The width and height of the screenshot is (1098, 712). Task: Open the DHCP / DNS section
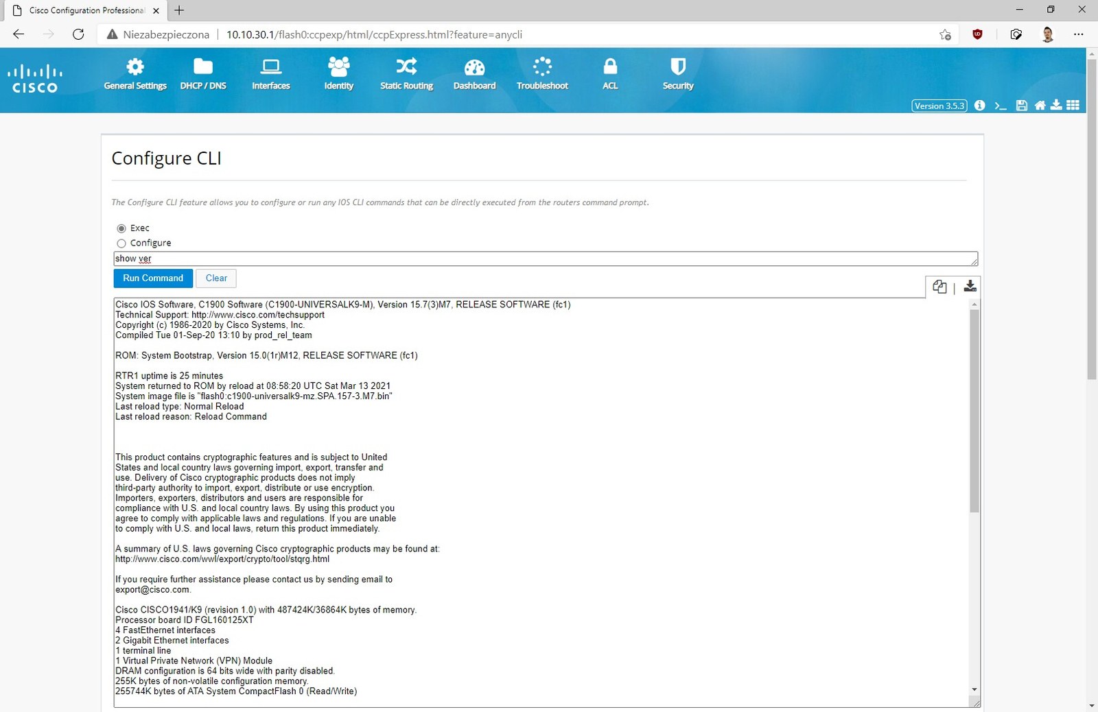[203, 74]
